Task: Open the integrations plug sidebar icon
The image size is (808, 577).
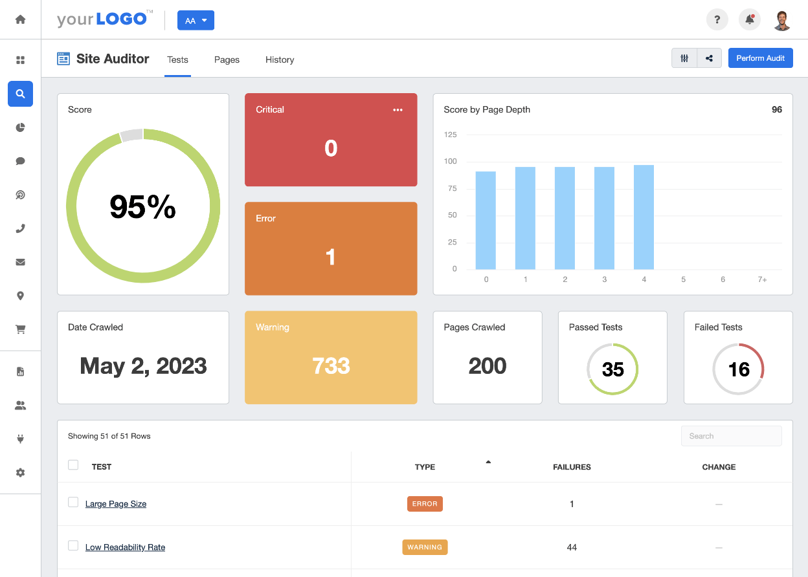Action: (x=20, y=439)
